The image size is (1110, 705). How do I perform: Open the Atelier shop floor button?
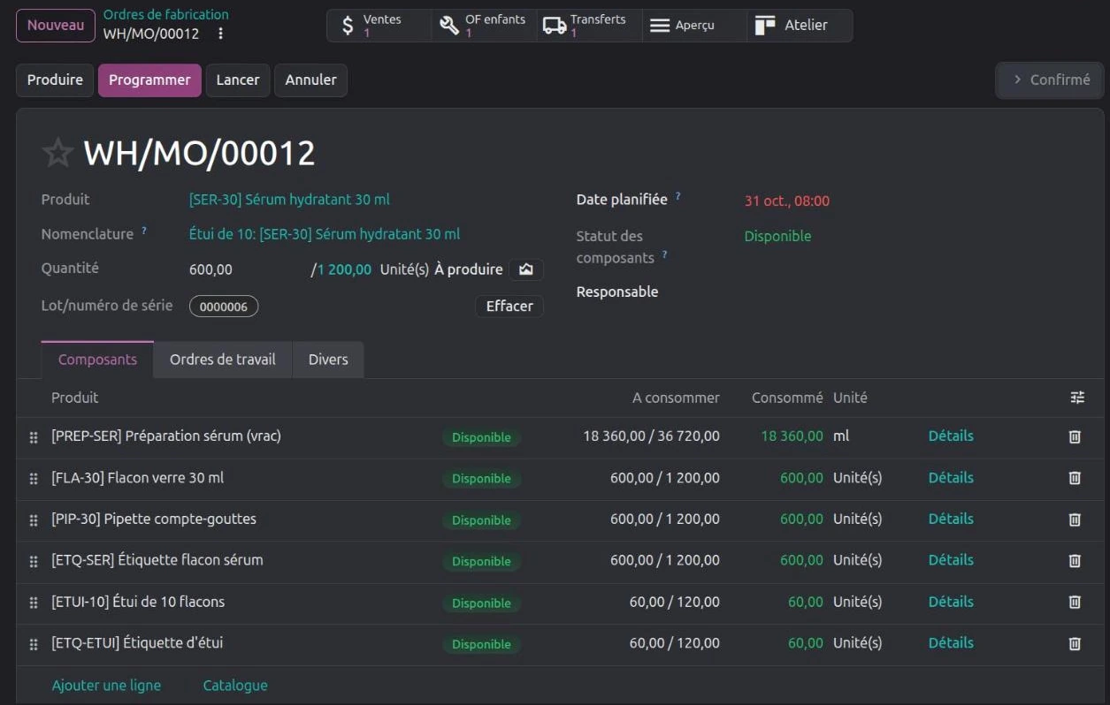[x=800, y=26]
